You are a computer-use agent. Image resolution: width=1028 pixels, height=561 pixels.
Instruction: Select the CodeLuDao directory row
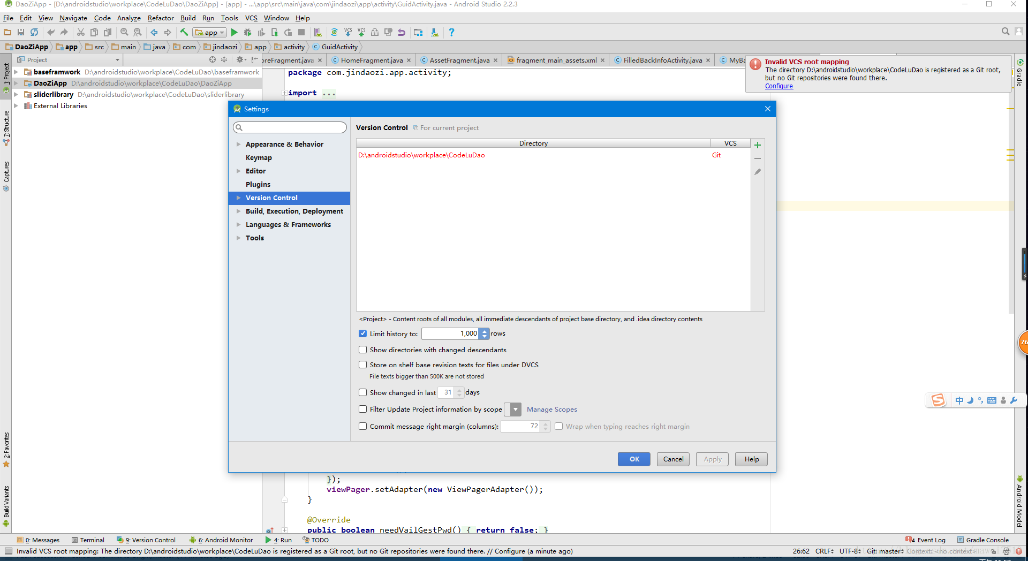(554, 155)
